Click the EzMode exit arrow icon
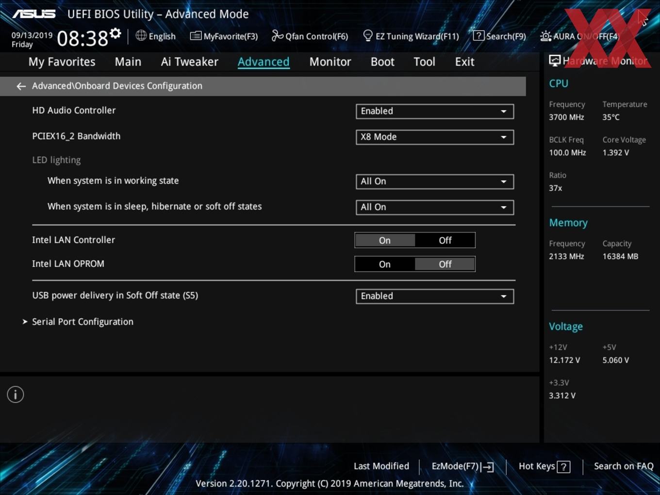Image resolution: width=660 pixels, height=495 pixels. pos(488,467)
